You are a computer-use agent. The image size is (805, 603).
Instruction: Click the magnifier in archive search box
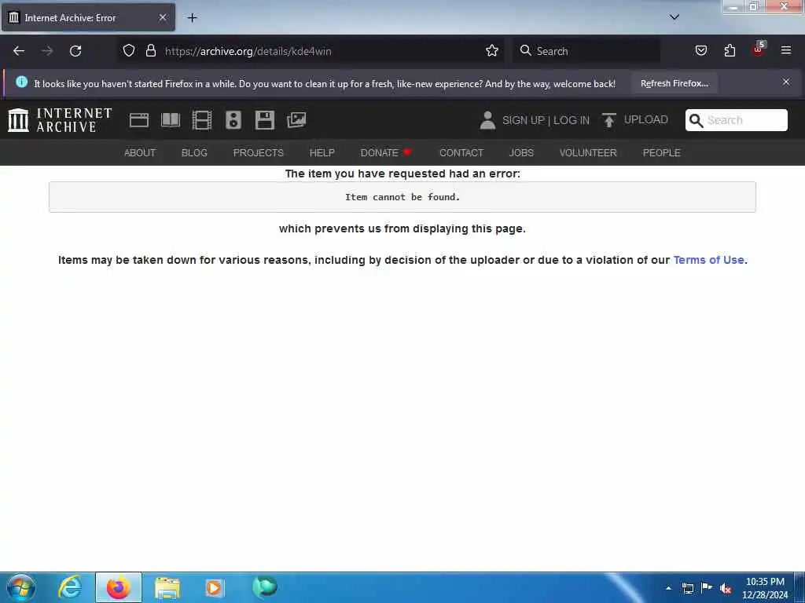point(697,120)
